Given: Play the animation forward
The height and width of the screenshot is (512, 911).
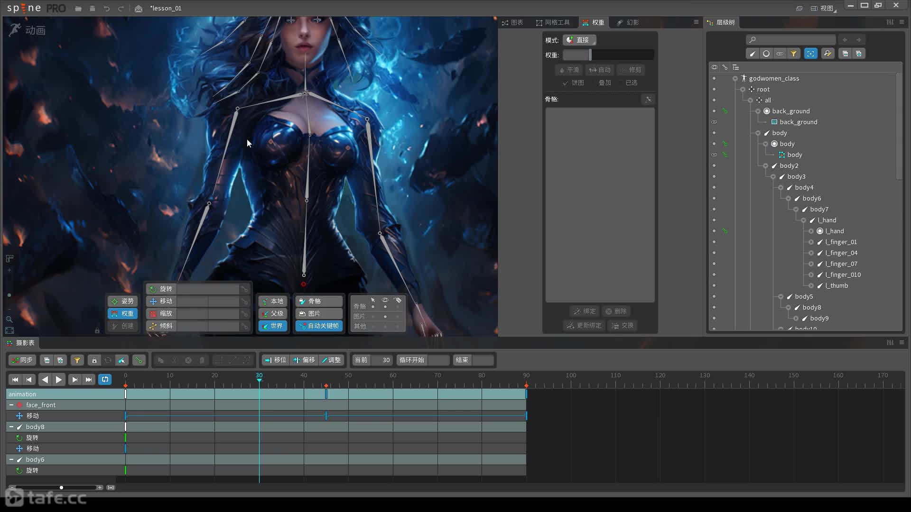Looking at the screenshot, I should coord(59,379).
